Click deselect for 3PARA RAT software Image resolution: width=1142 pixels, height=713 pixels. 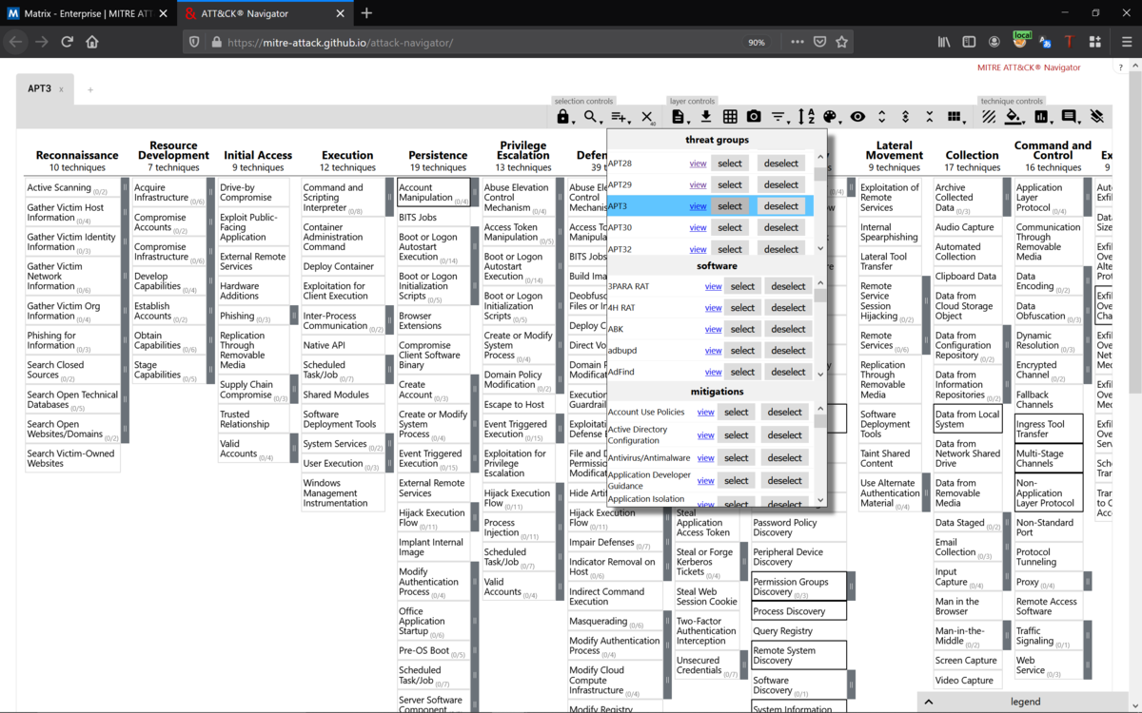point(788,286)
